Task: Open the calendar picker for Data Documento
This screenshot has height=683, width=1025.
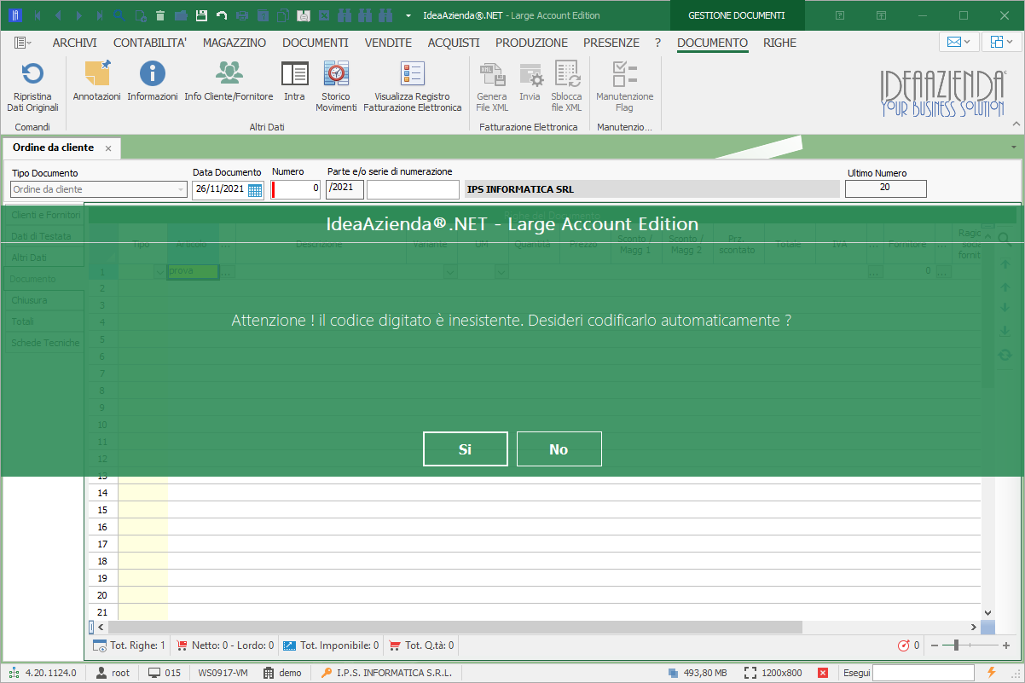Action: pos(255,190)
